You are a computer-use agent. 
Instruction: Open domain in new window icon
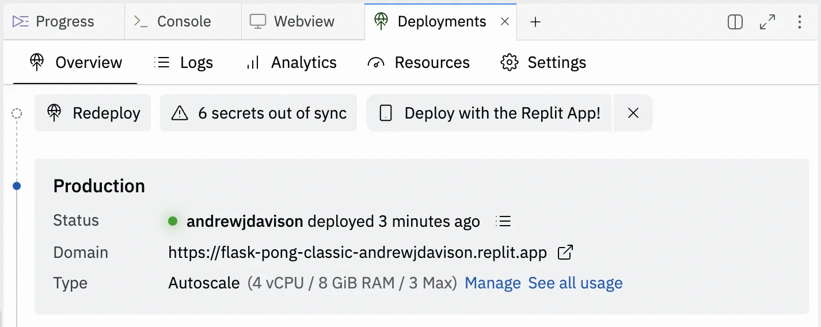pyautogui.click(x=565, y=252)
